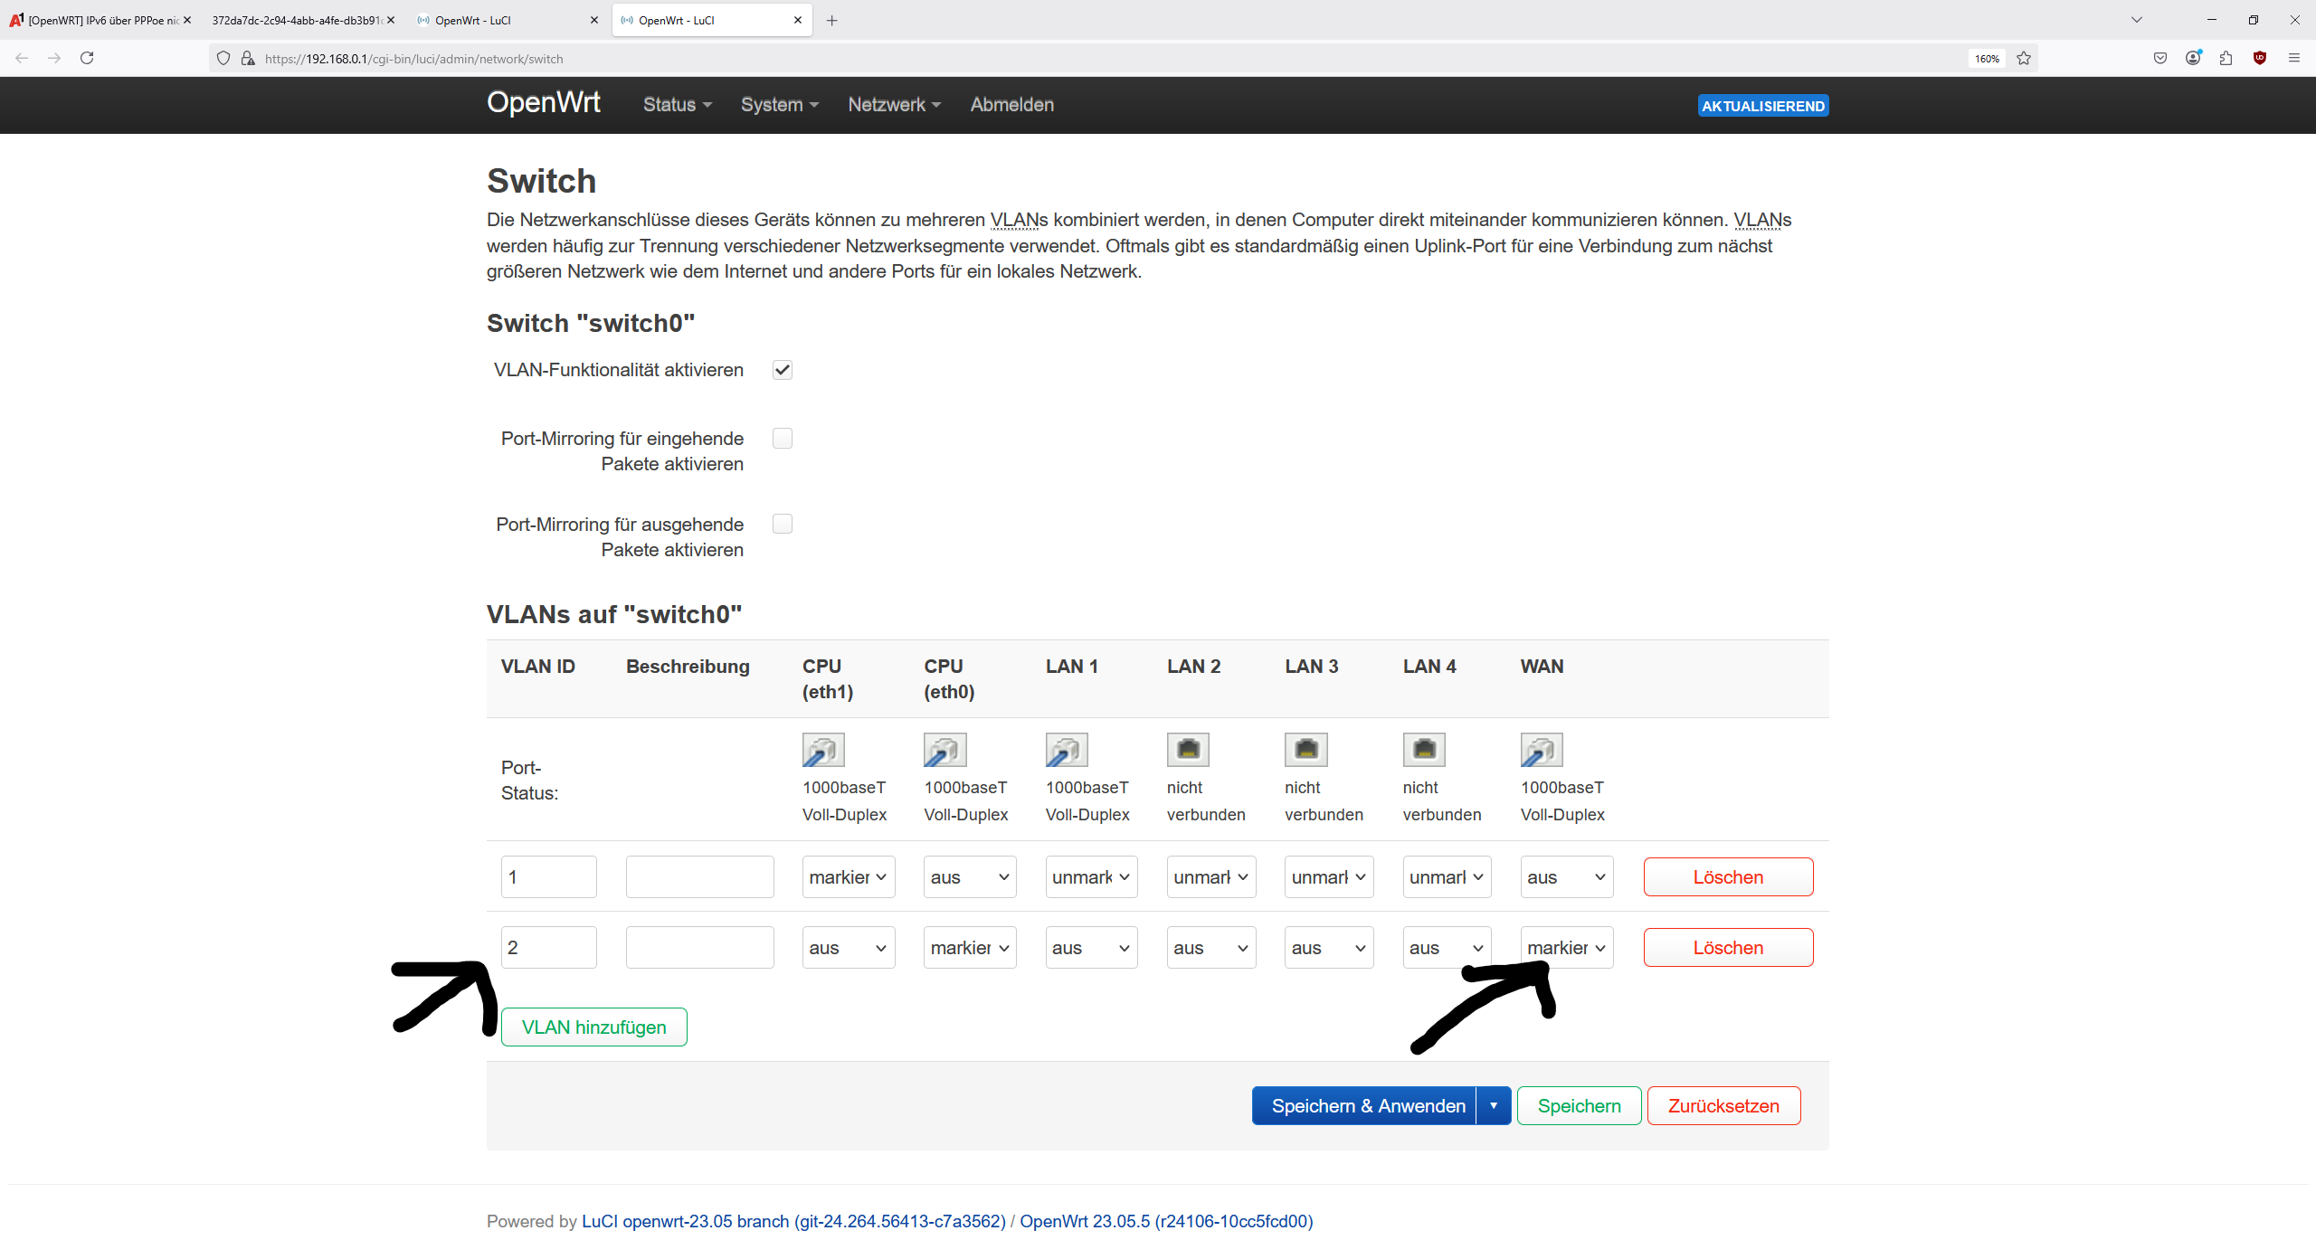Image resolution: width=2316 pixels, height=1259 pixels.
Task: Open VLAN 2 CPU (eth0) dropdown
Action: 970,947
